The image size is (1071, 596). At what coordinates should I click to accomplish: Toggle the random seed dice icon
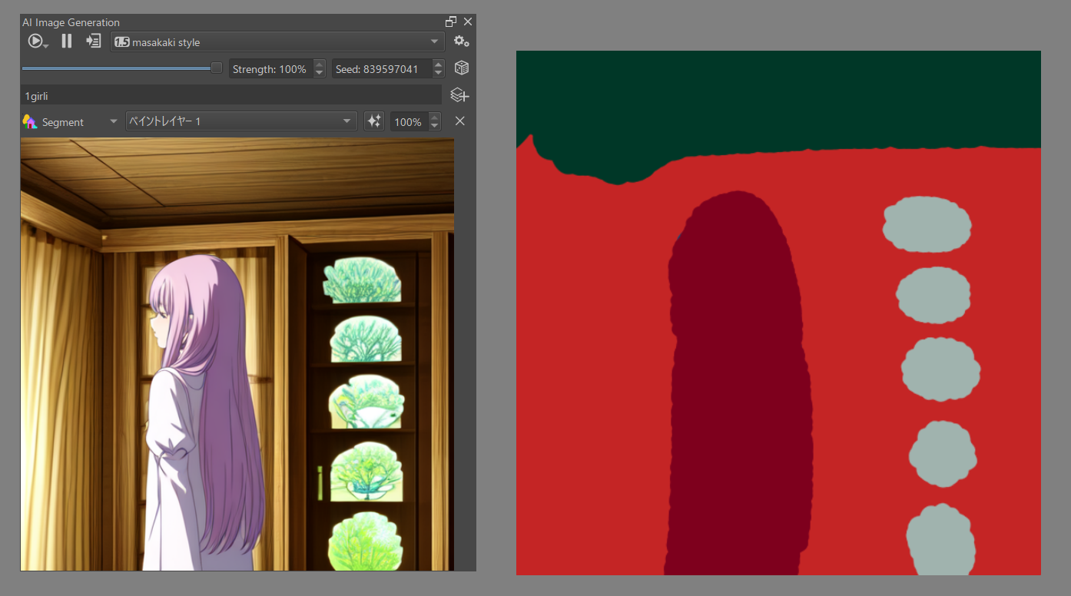pos(462,68)
